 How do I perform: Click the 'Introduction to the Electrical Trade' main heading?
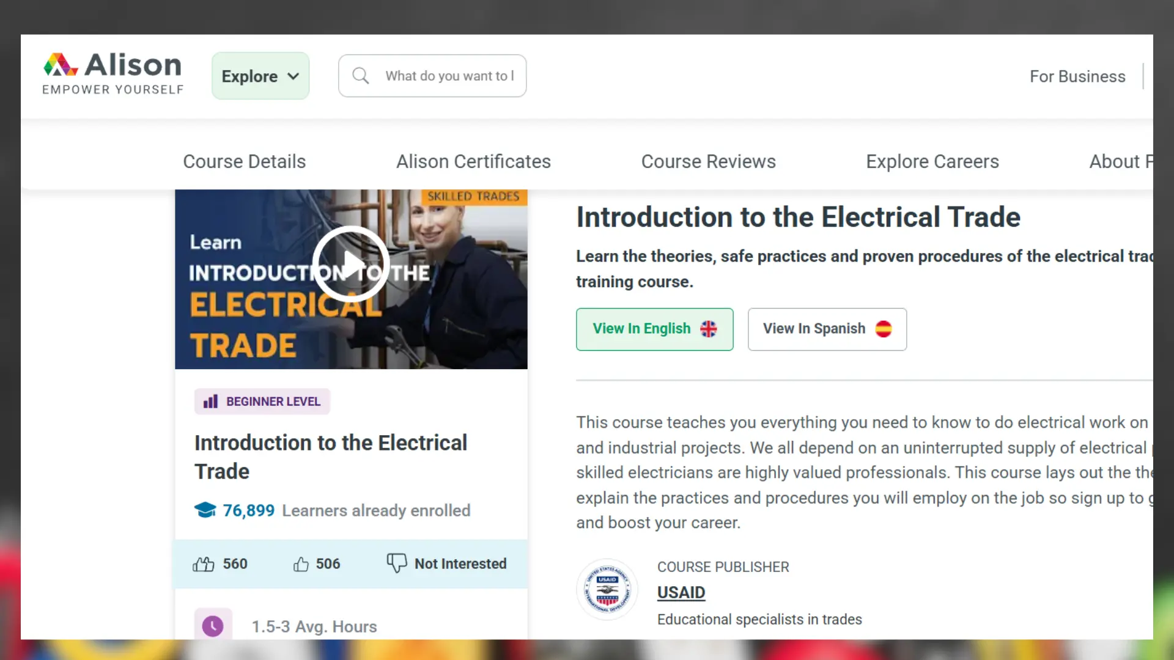[798, 217]
